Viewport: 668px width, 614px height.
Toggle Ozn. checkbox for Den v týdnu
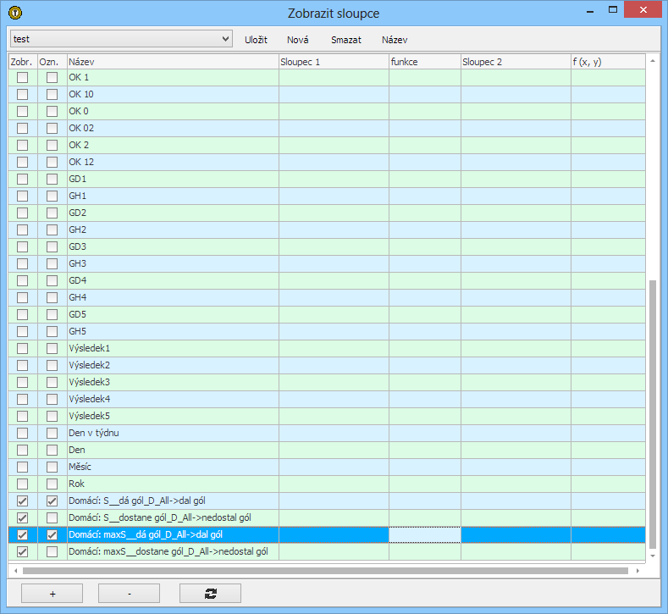[52, 433]
